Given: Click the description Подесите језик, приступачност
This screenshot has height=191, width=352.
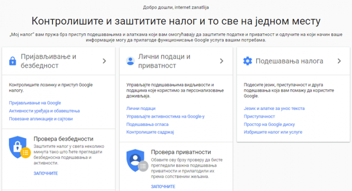Looking at the screenshot, I should (289, 90).
